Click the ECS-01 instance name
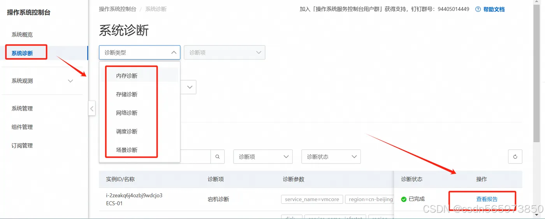This screenshot has width=545, height=219. 114,203
